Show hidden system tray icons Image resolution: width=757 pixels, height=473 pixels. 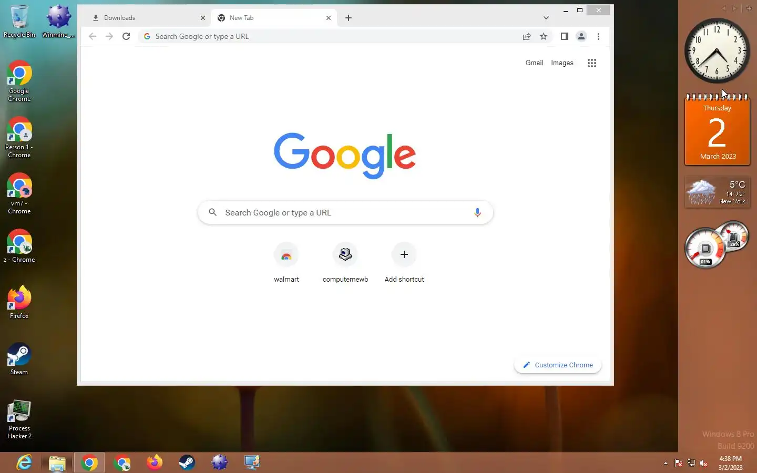coord(666,463)
